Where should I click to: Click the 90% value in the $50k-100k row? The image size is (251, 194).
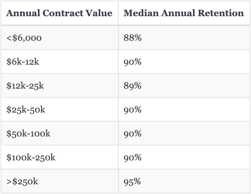(132, 134)
